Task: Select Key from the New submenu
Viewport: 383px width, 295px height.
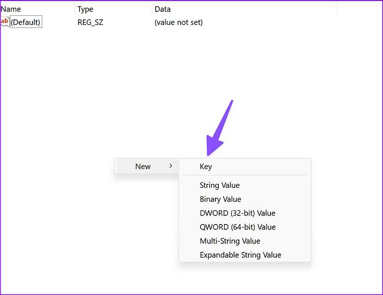Action: [205, 166]
